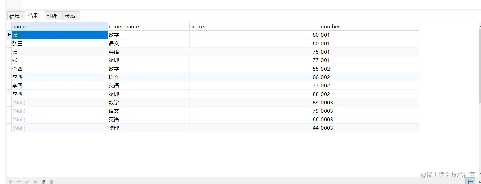Image resolution: width=481 pixels, height=184 pixels.
Task: Select 李四 name in 数学 row
Action: click(x=60, y=69)
